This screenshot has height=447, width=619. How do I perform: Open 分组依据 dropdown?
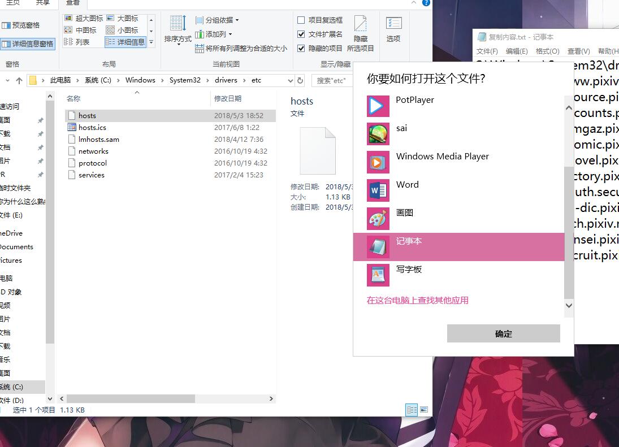point(217,20)
